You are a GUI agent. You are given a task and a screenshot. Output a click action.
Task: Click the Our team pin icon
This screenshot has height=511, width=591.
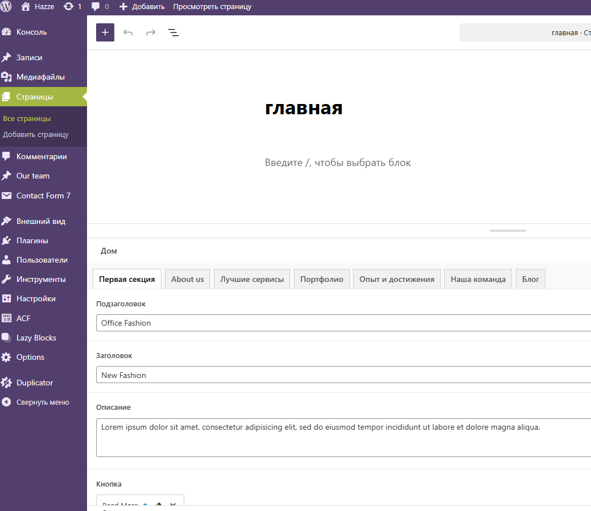6,176
